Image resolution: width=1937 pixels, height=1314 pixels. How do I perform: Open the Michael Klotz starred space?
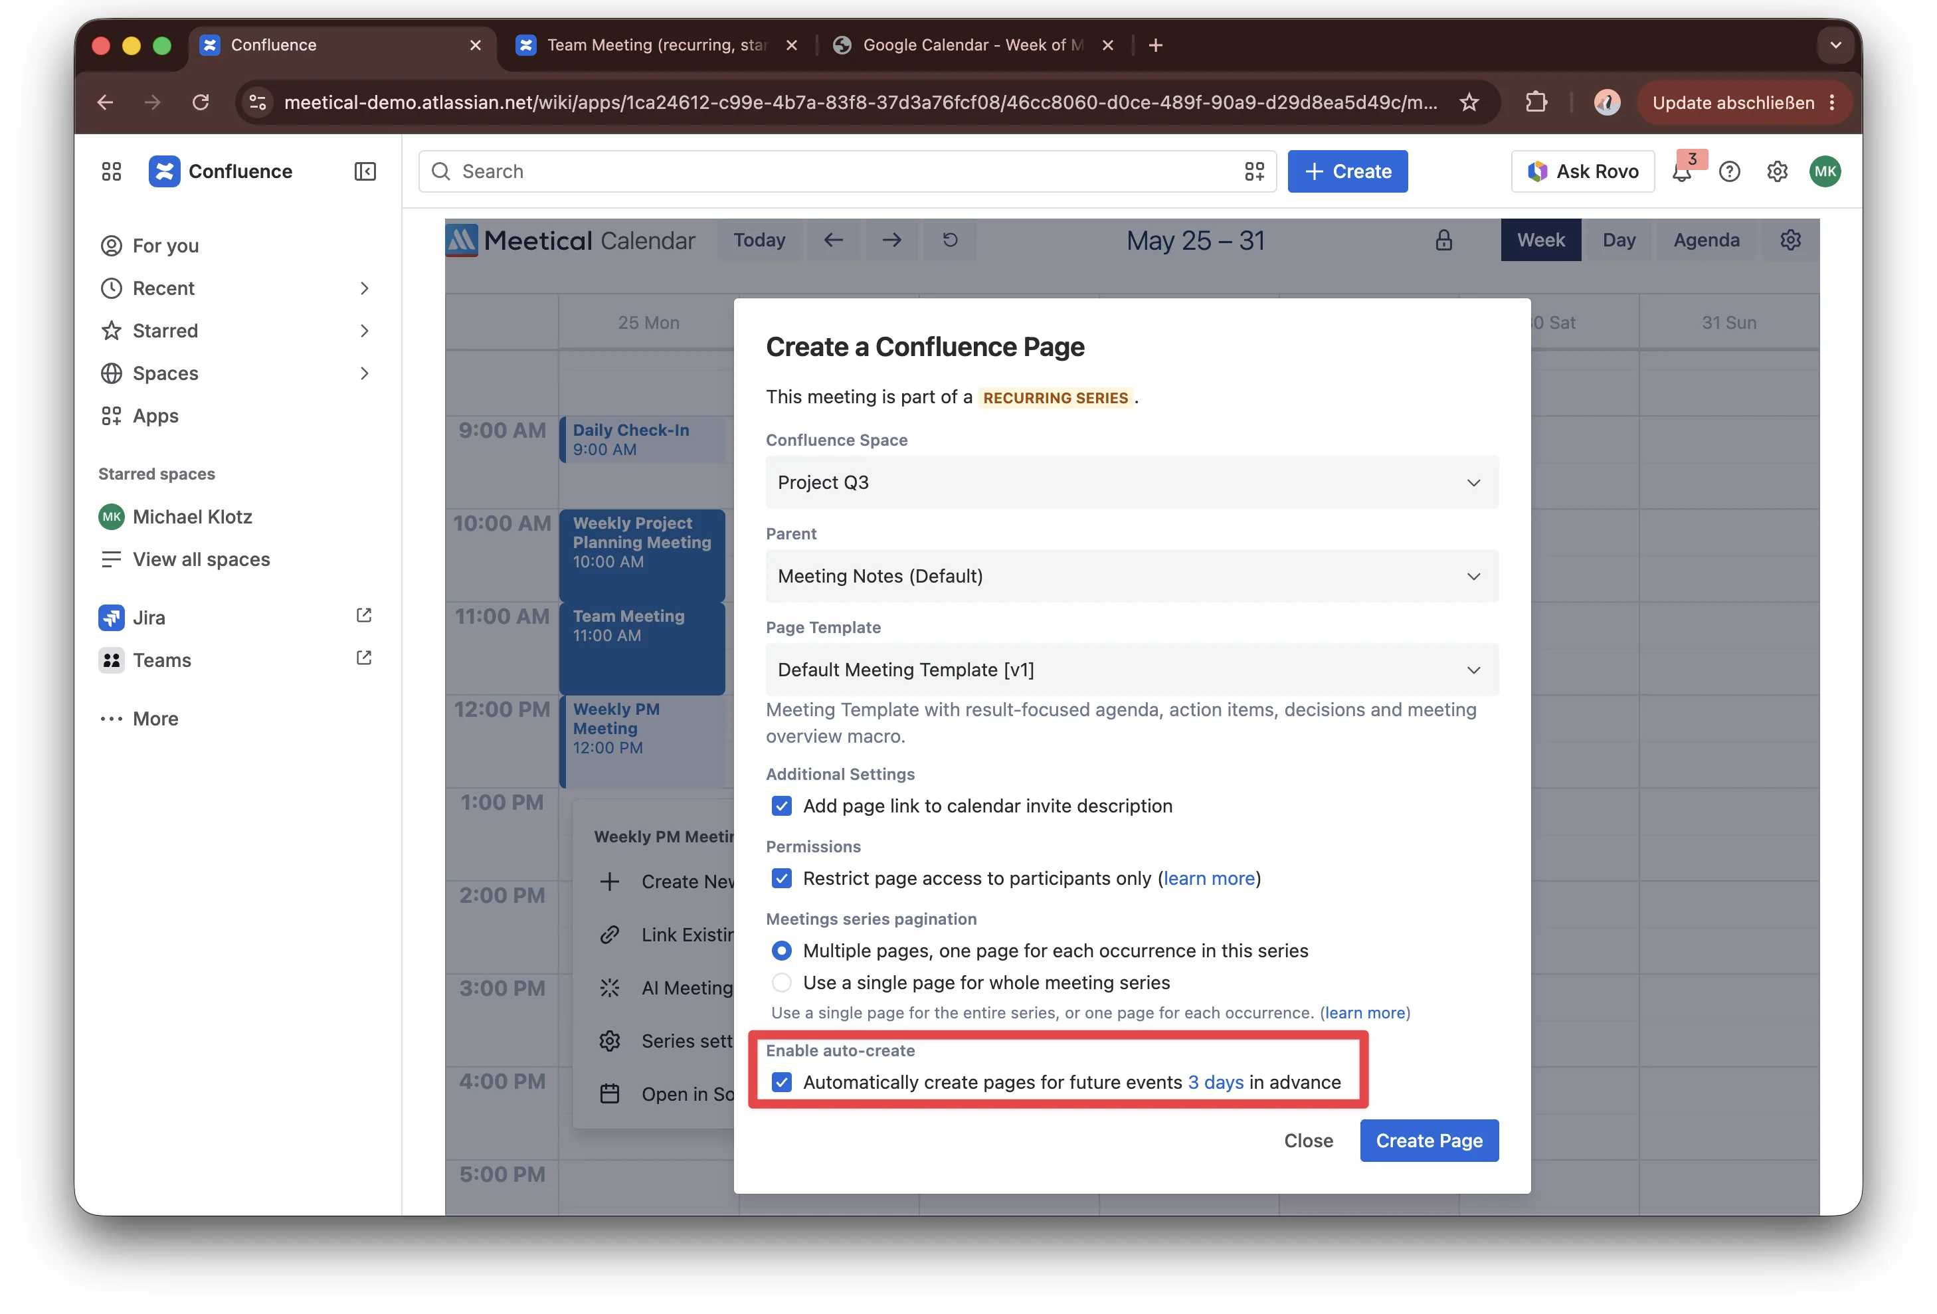[x=235, y=517]
